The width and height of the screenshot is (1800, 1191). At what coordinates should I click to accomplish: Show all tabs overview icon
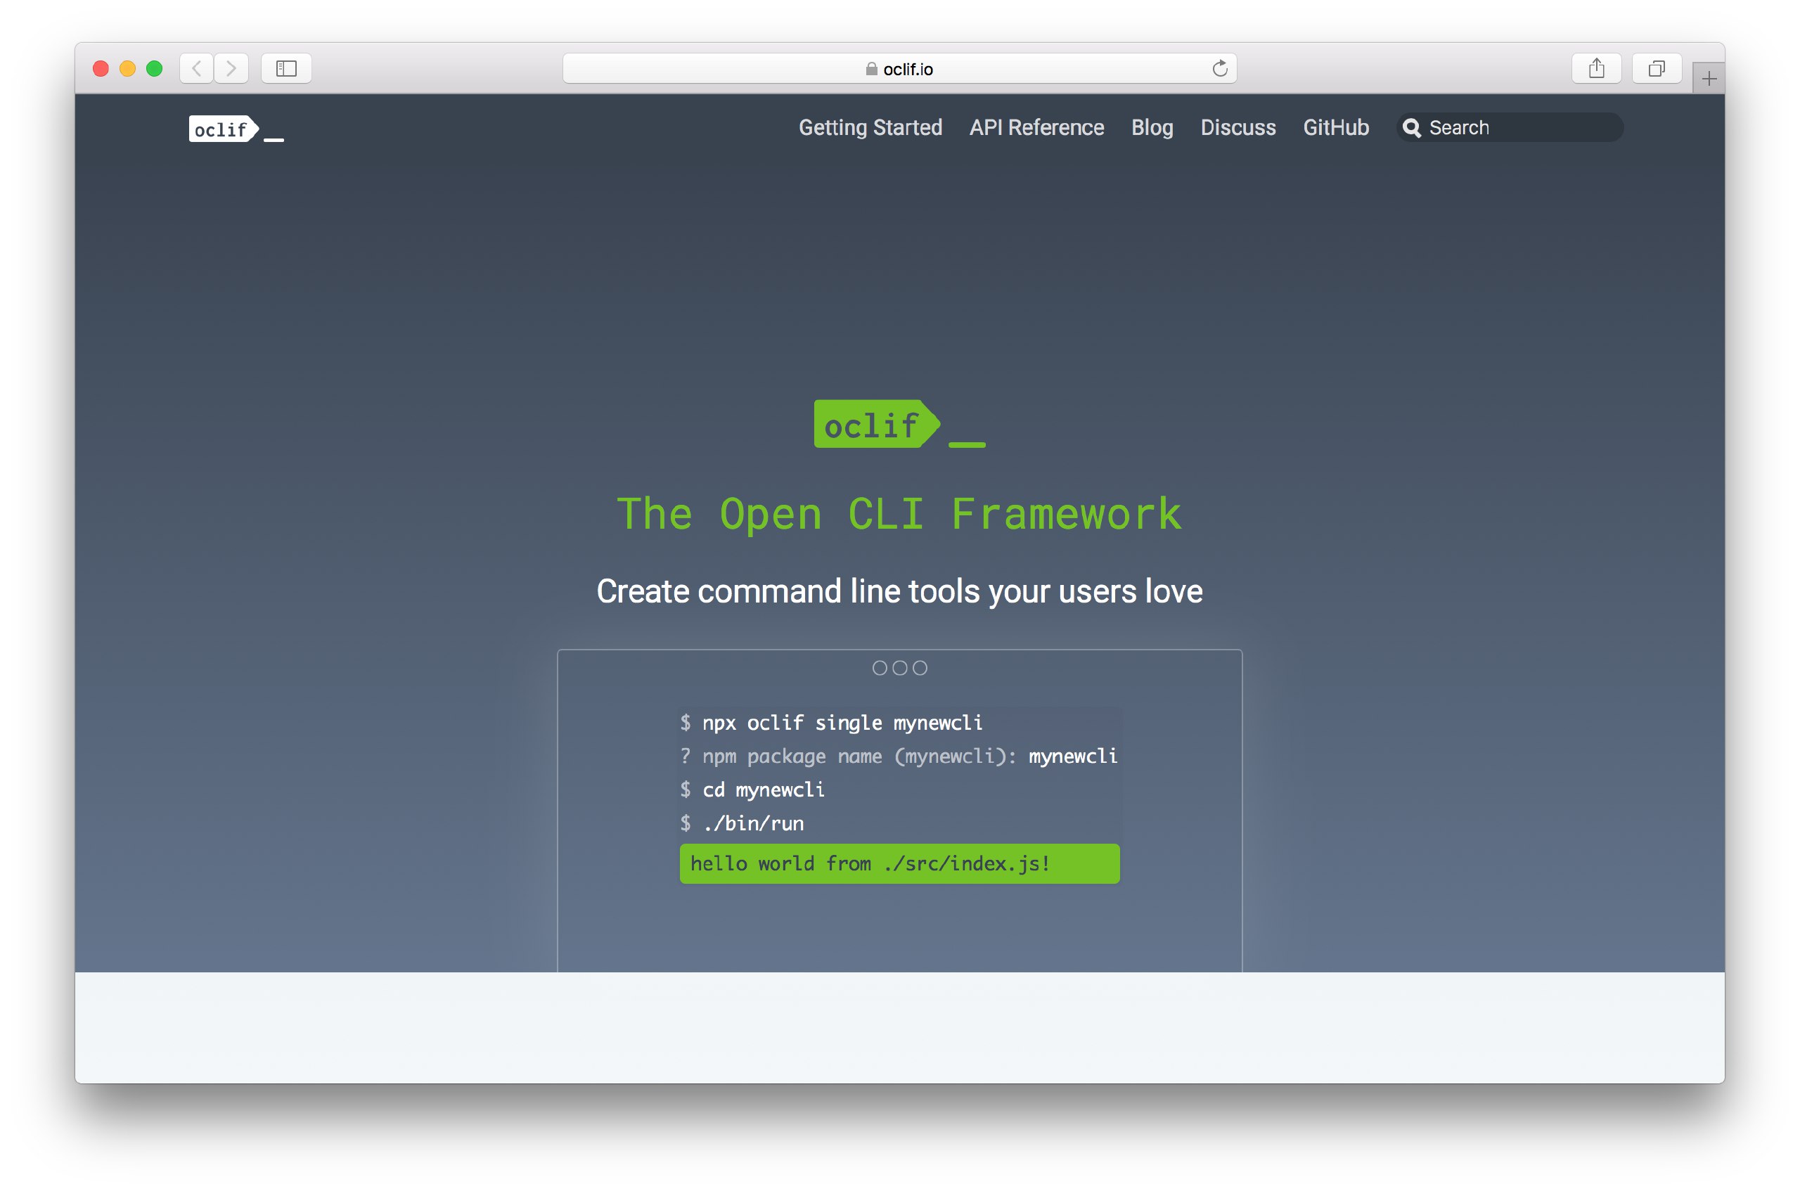coord(1657,68)
